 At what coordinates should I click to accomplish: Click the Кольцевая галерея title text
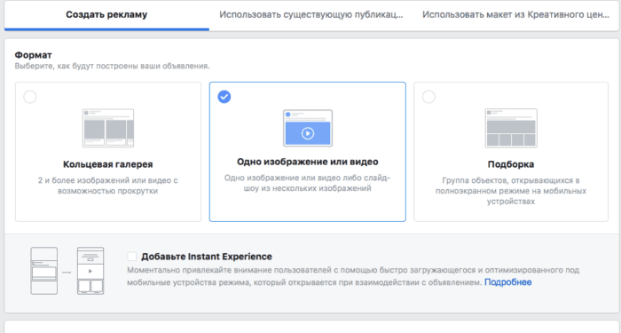[x=107, y=164]
